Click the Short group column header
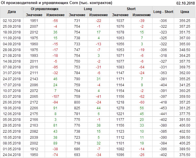The width and height of the screenshot is (196, 158). (x=131, y=9)
